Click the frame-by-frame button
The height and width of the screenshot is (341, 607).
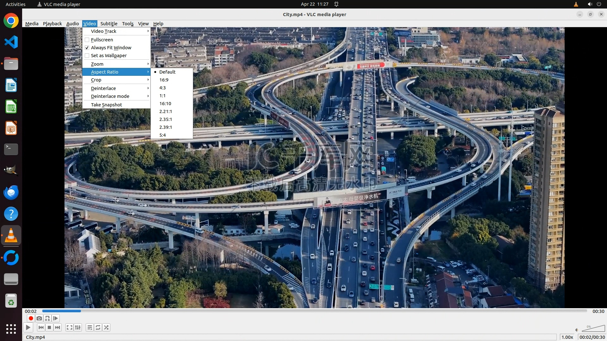coord(56,318)
